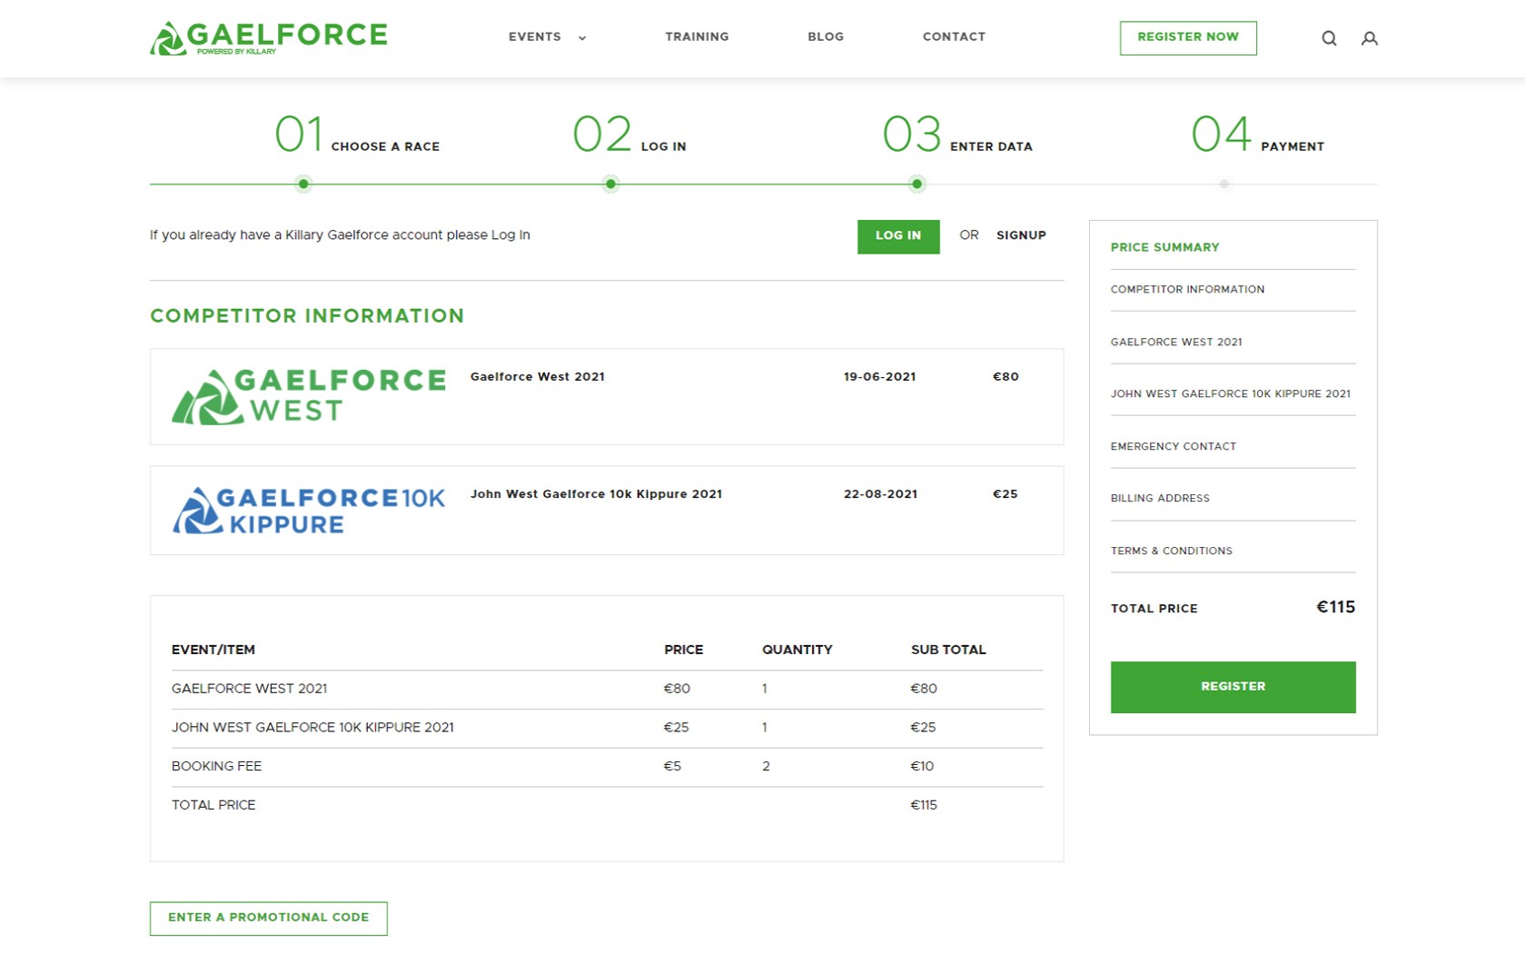Click the Gaelforce logo in header

tap(269, 38)
